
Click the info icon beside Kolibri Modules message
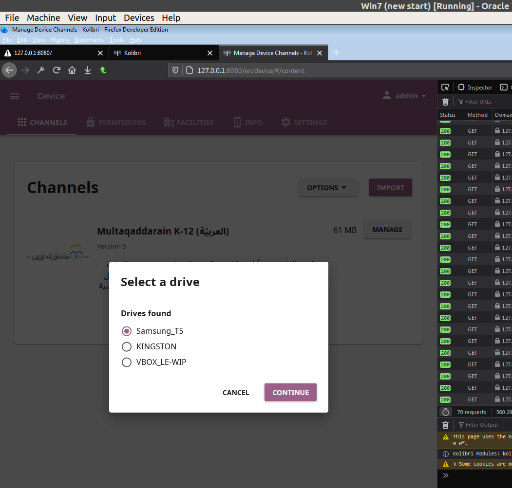pyautogui.click(x=446, y=454)
